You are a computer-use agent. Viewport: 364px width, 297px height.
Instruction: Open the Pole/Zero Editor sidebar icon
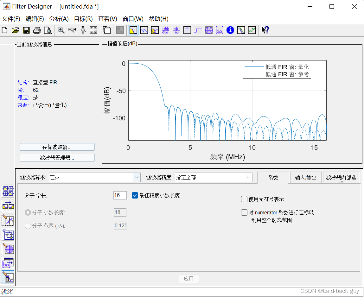click(x=8, y=249)
